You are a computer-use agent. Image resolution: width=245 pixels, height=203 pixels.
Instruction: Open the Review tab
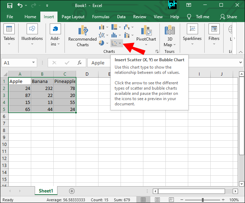139,17
